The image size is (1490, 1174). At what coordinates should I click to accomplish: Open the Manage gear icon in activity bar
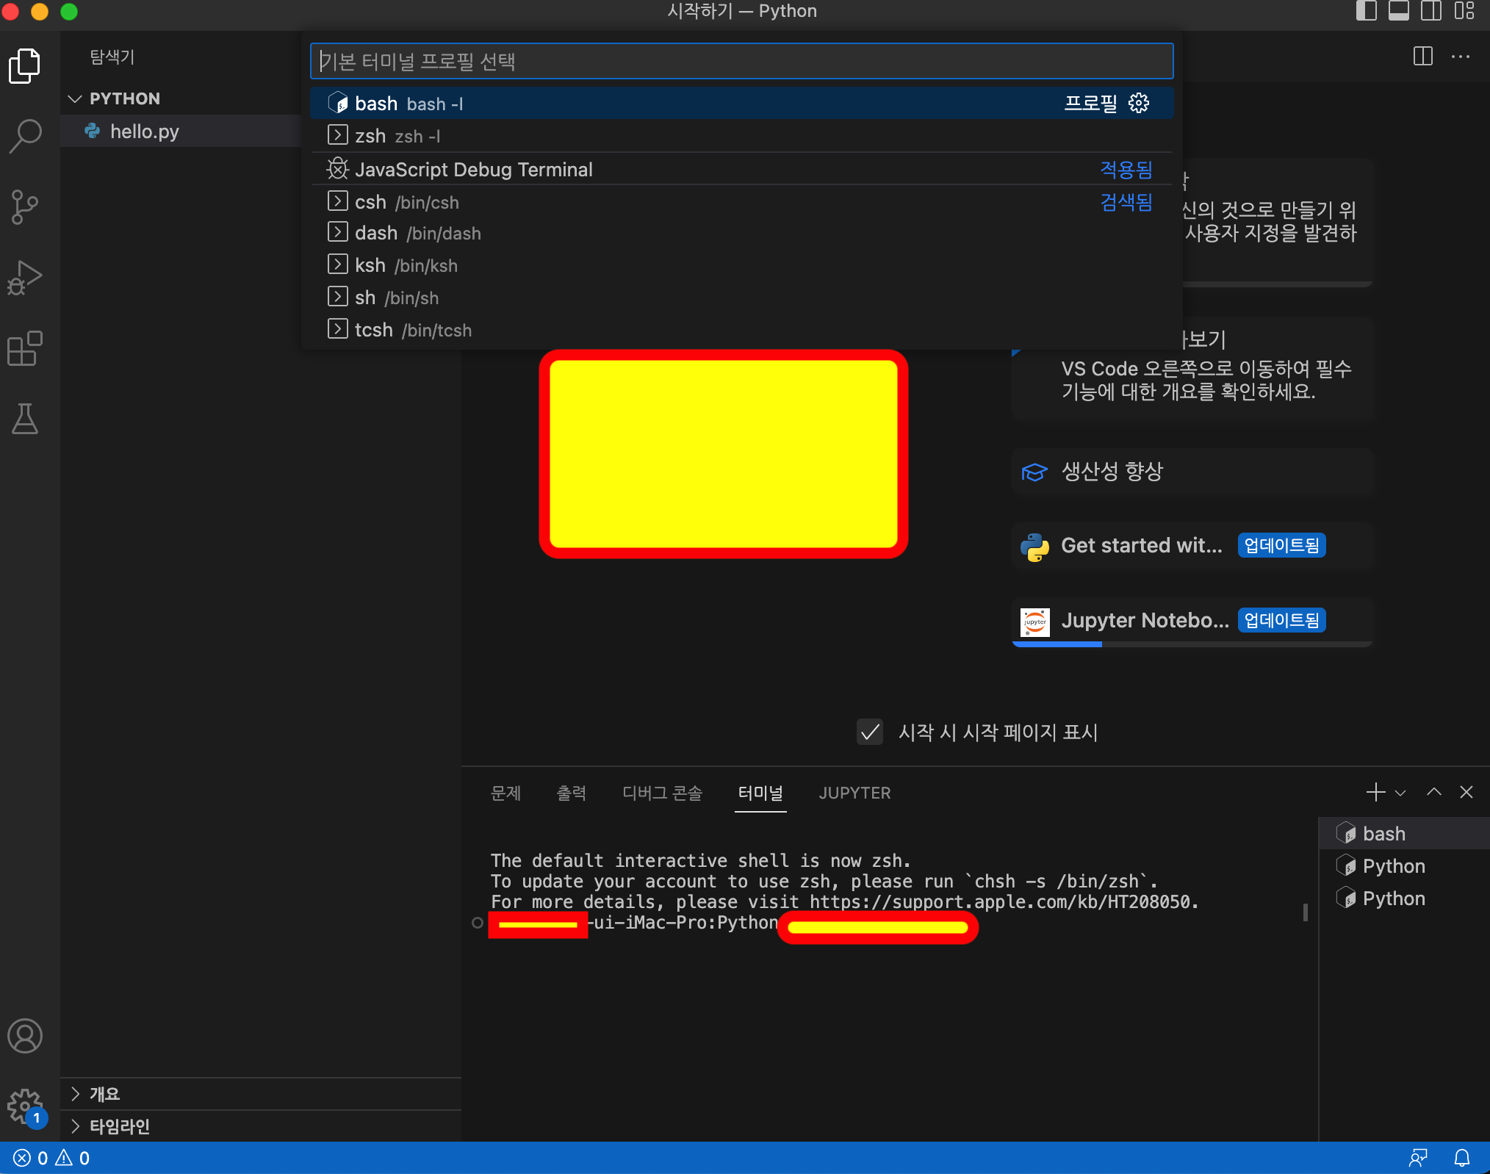pyautogui.click(x=25, y=1106)
